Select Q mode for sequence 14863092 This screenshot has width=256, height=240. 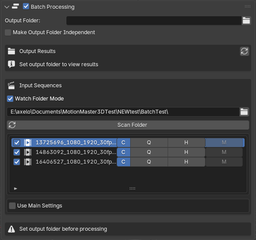(x=149, y=152)
